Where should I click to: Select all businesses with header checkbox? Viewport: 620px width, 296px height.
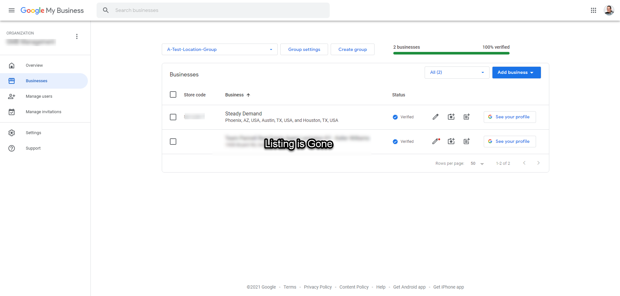(173, 94)
